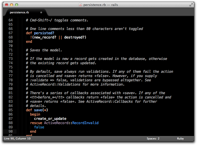Viewport: 197px width, 145px height.
Task: Enter fullscreen via the arrows icon
Action: click(x=191, y=5)
